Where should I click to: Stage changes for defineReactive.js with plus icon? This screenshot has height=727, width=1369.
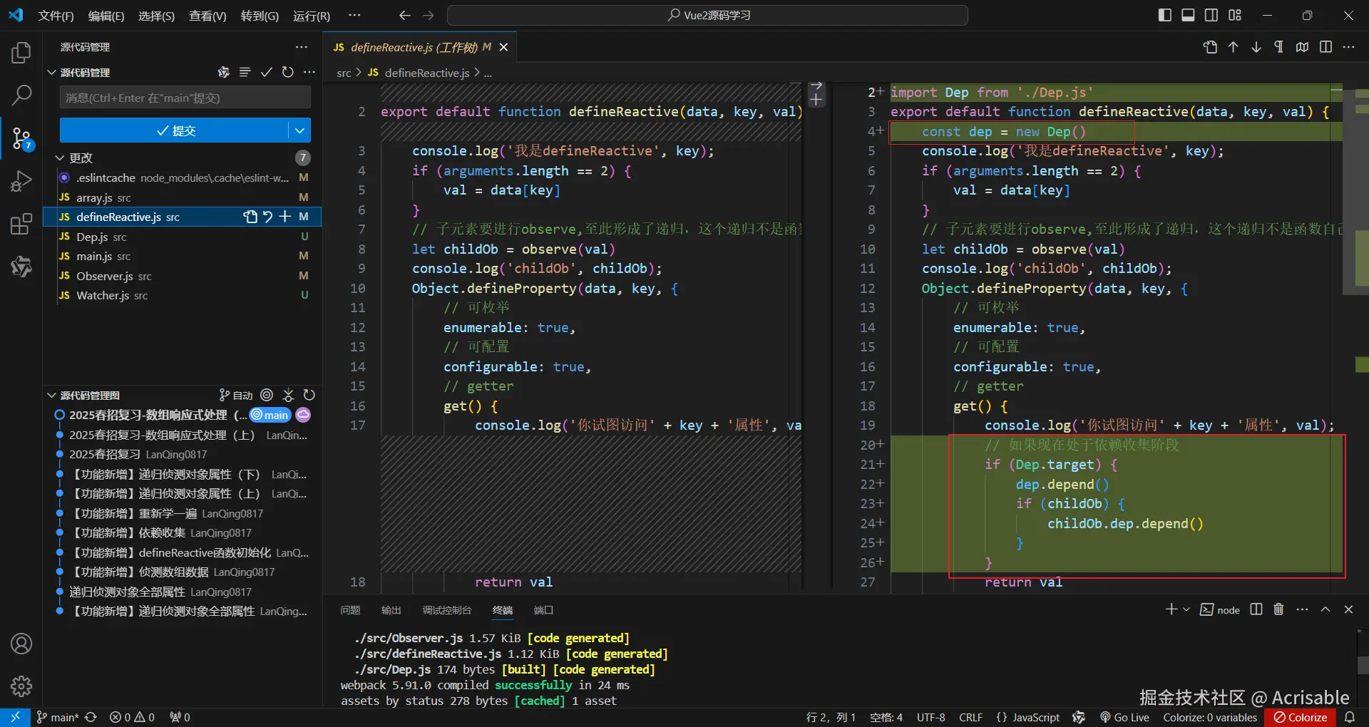[285, 217]
